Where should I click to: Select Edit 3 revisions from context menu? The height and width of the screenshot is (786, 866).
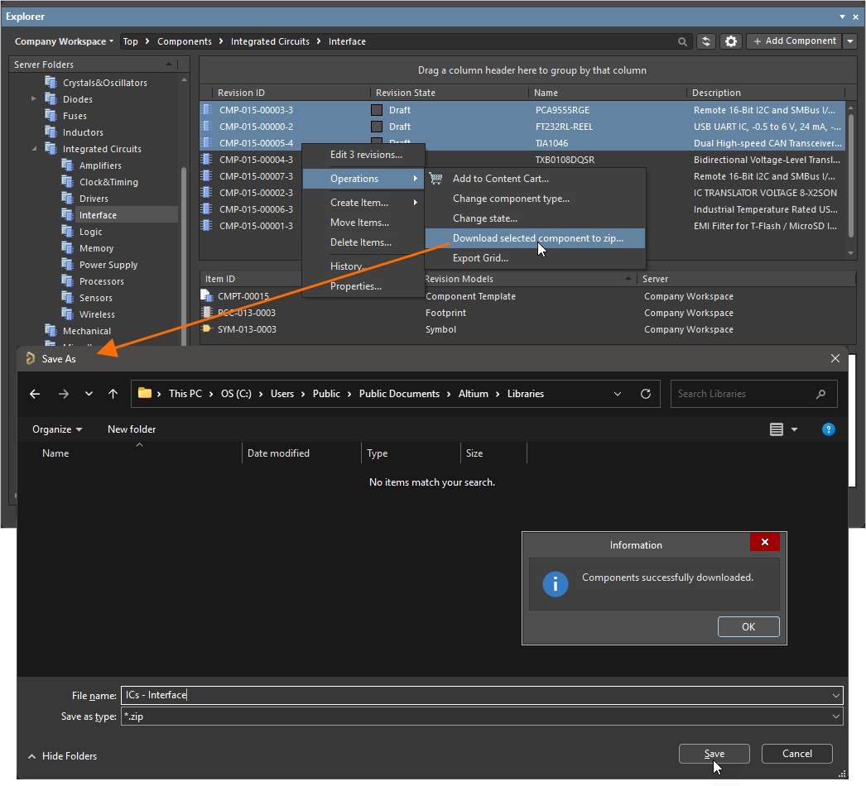click(363, 155)
